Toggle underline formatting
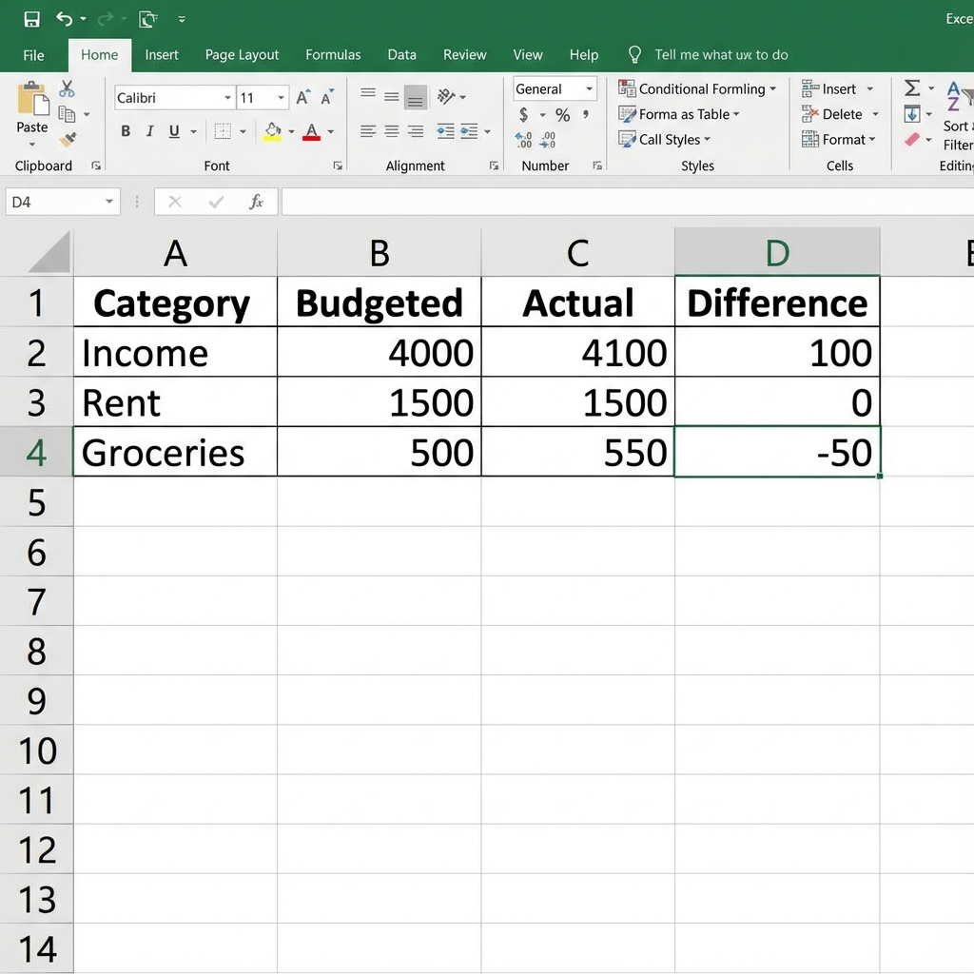974x974 pixels. click(173, 131)
